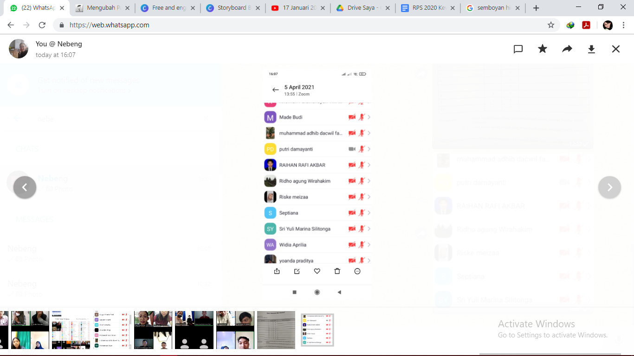Bookmark this page with the star icon
The image size is (634, 356).
551,25
